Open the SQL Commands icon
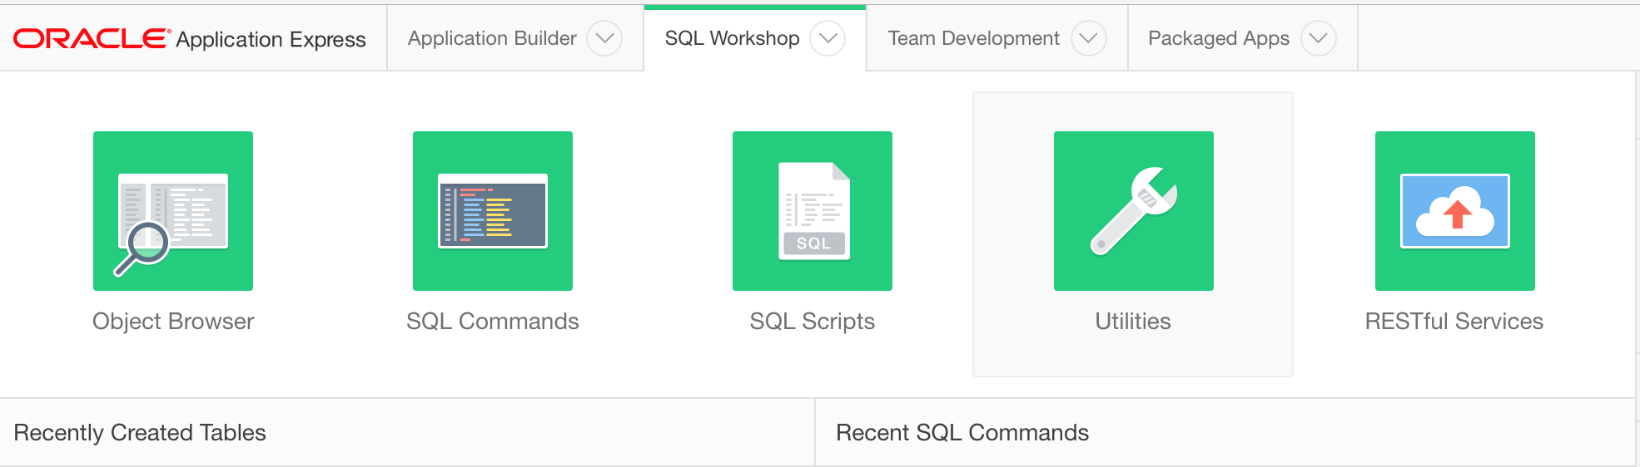 [x=493, y=211]
